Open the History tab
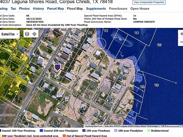The width and height of the screenshot is (183, 137). click(38, 9)
